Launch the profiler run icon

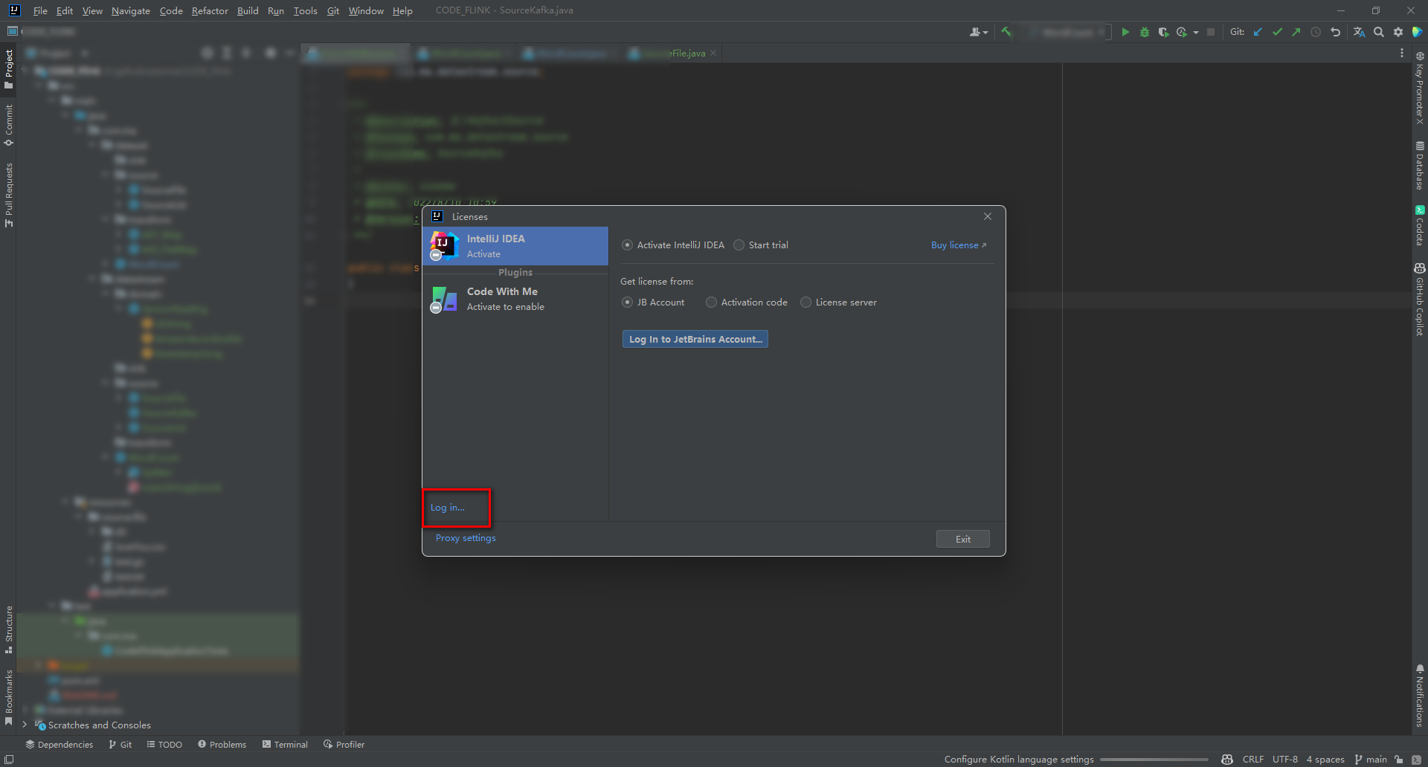click(1182, 32)
